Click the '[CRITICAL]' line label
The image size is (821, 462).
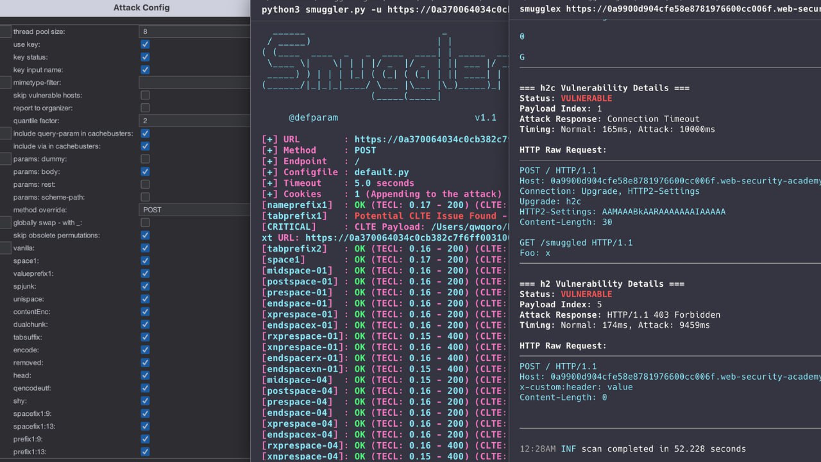point(289,227)
